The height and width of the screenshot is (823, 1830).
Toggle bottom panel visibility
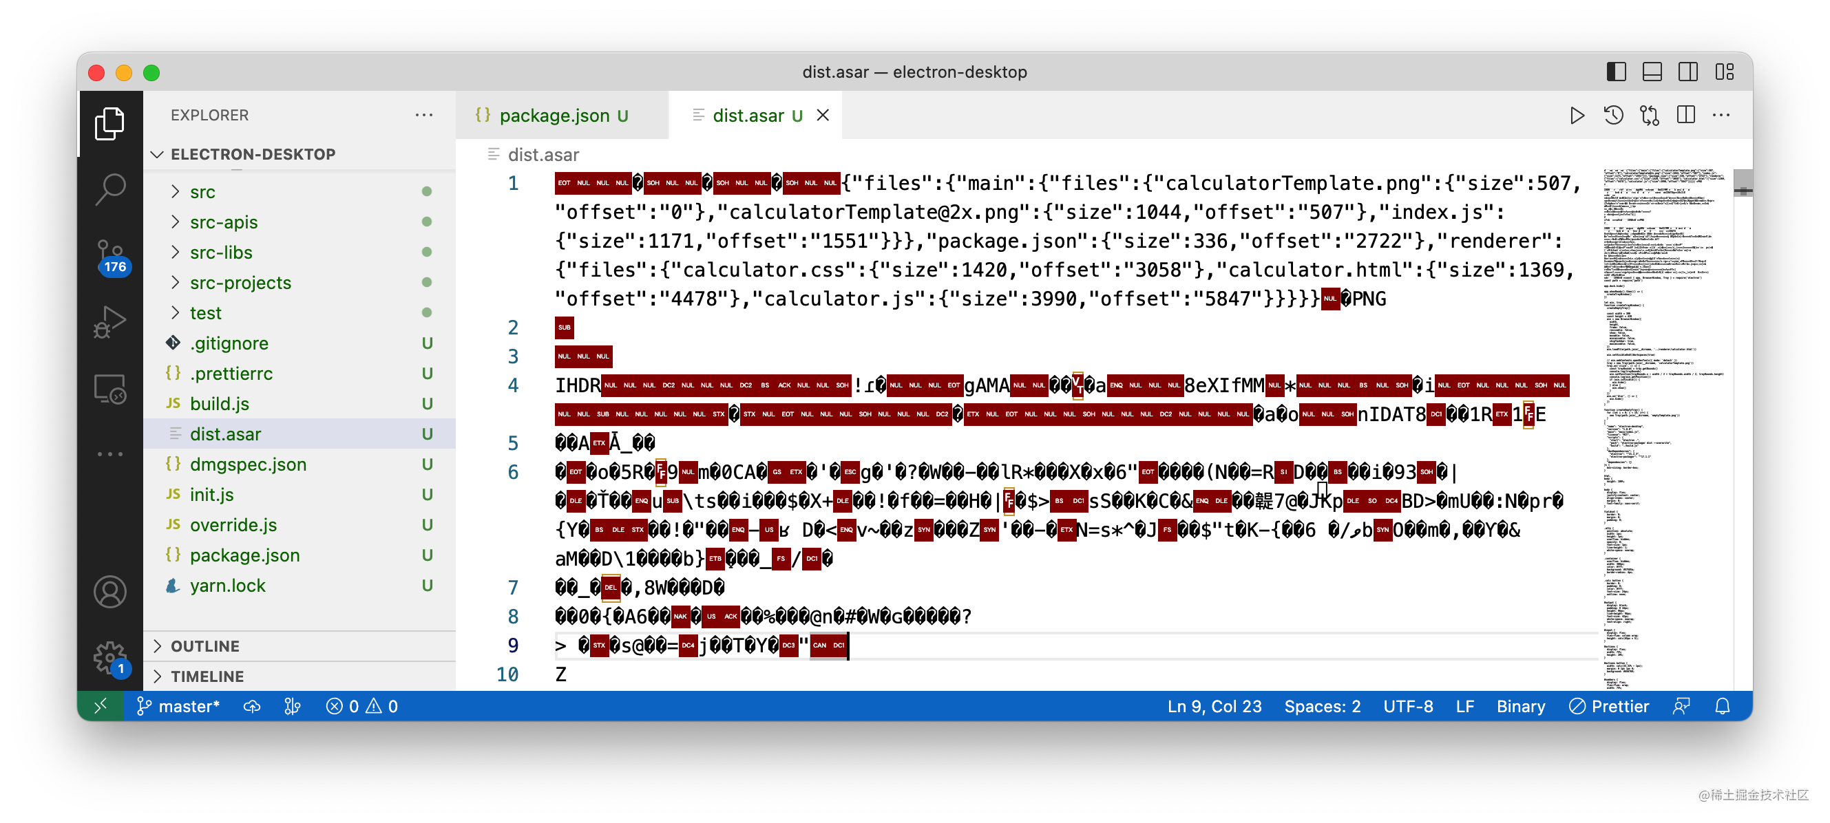(1652, 72)
